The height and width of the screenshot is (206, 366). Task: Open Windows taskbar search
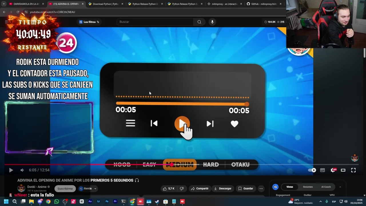15,201
